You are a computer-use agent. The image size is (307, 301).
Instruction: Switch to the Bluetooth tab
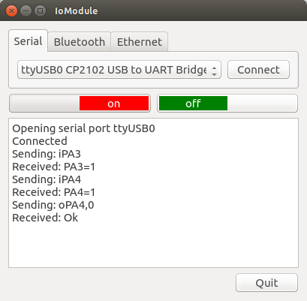[x=80, y=42]
